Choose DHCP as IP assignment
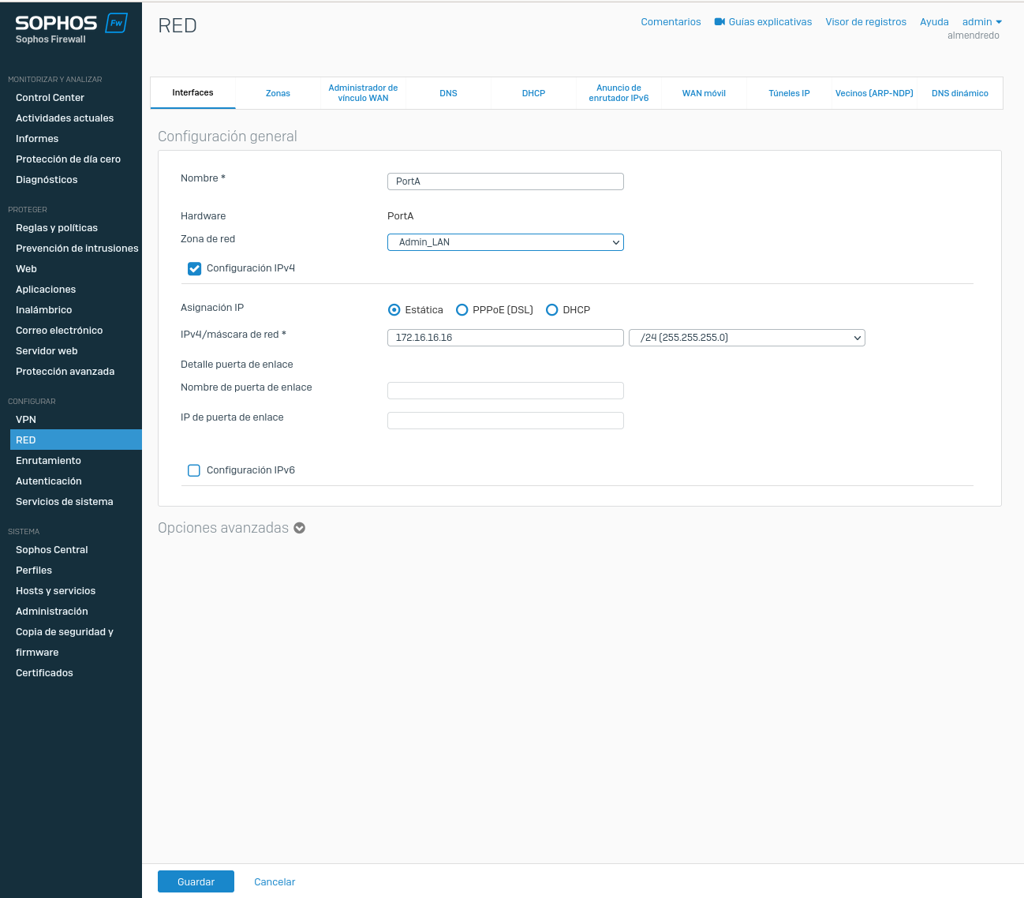This screenshot has height=898, width=1024. [x=552, y=310]
